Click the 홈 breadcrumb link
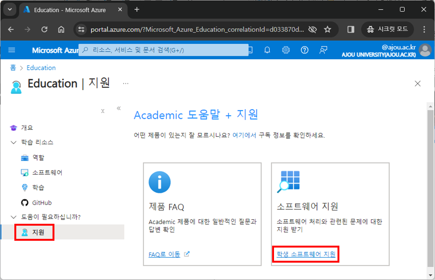Viewport: 435px width, 280px height. tap(13, 68)
